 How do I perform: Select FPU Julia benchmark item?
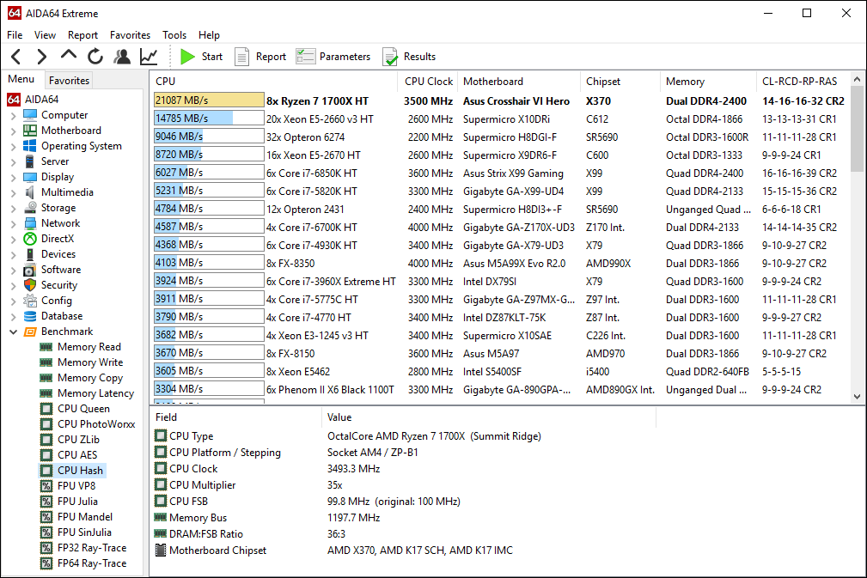coord(77,502)
